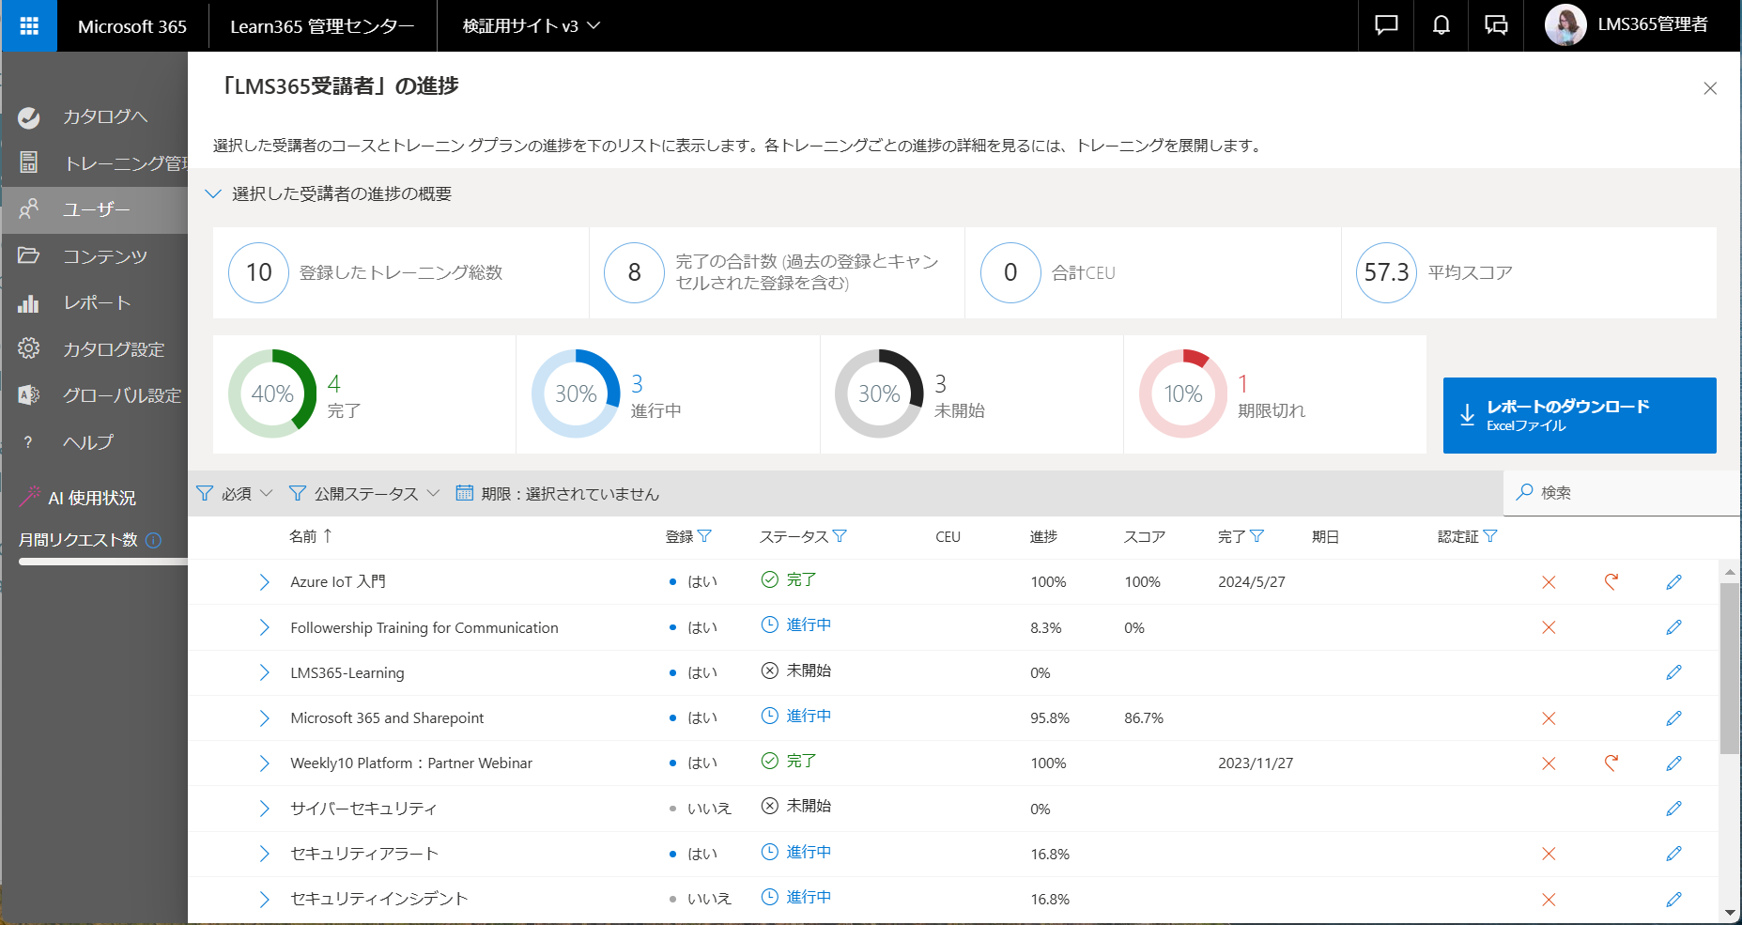Click the pencil edit icon for LMS365-Learning

tap(1673, 672)
